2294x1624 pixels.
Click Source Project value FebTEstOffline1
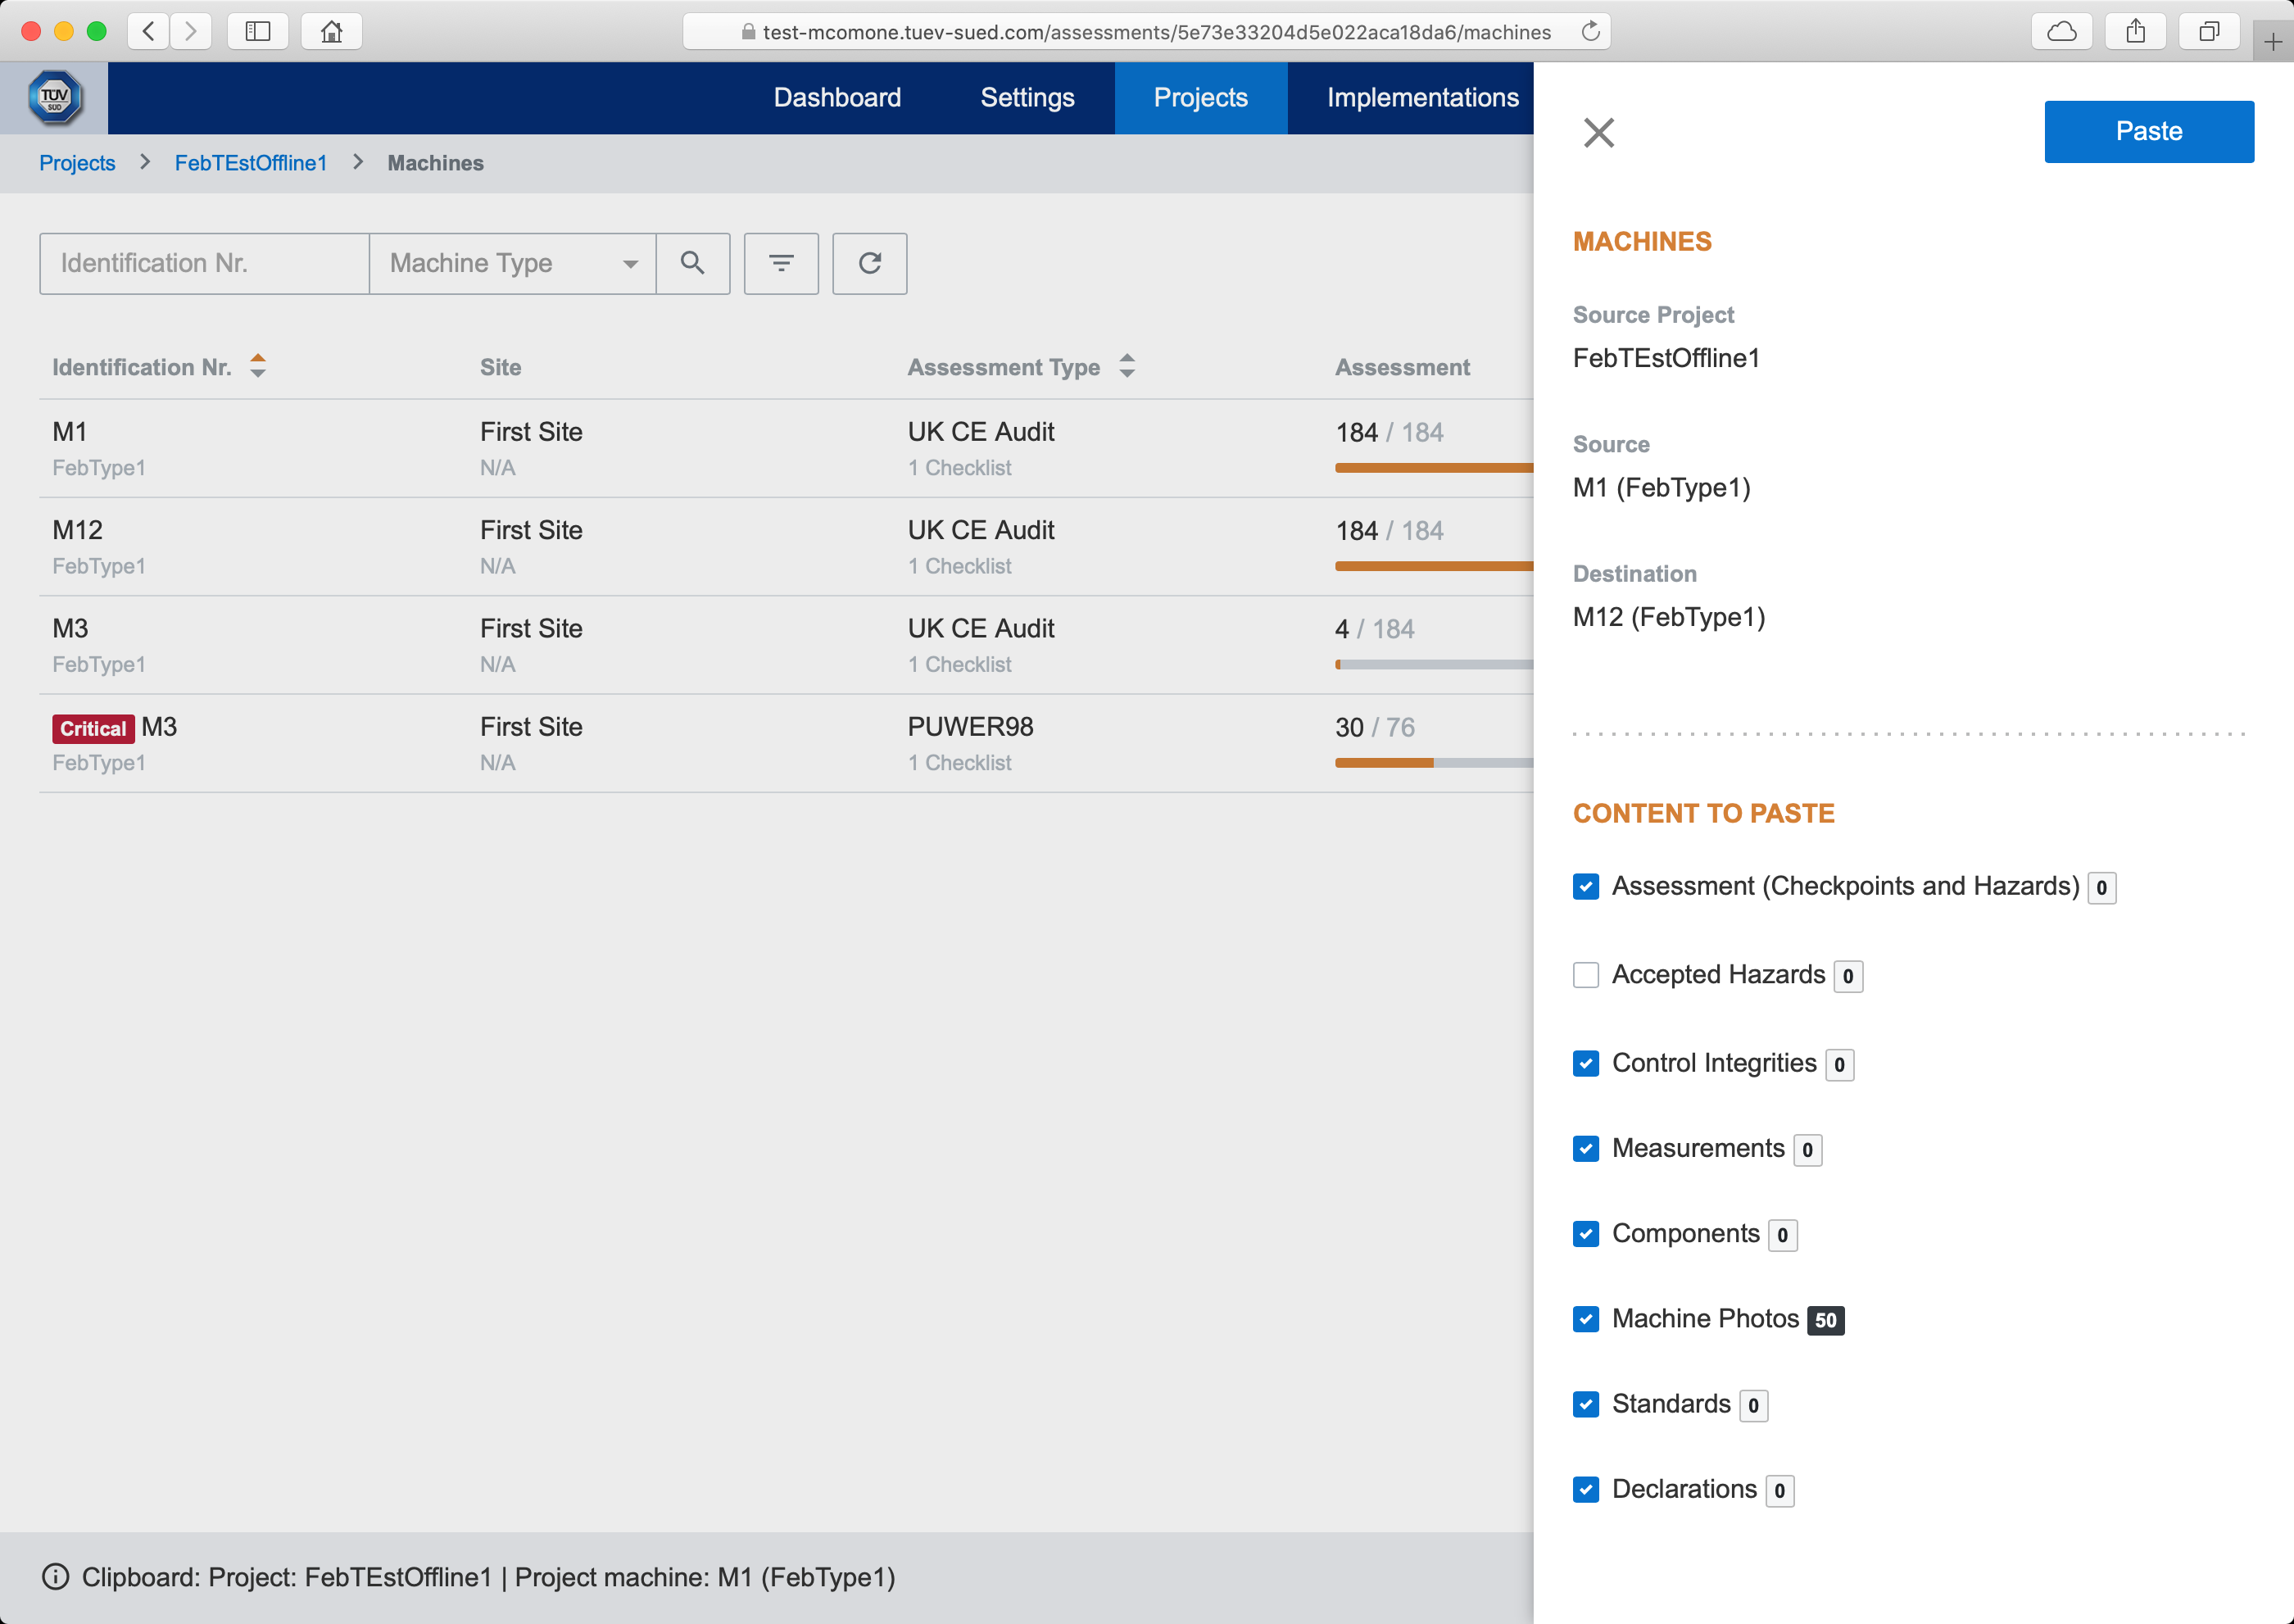point(1666,357)
